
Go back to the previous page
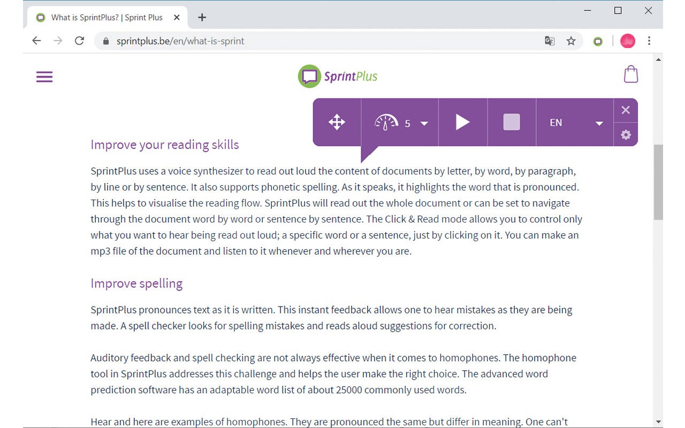click(x=36, y=41)
